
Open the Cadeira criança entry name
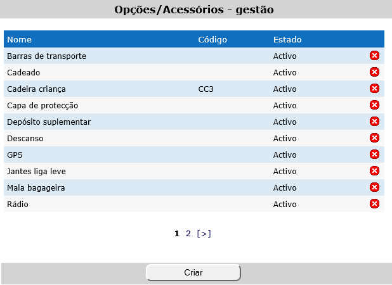(x=36, y=89)
